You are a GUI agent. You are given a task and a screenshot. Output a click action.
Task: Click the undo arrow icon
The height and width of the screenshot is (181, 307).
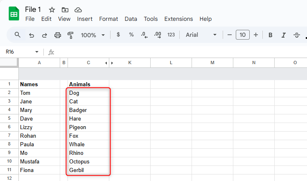pos(32,35)
